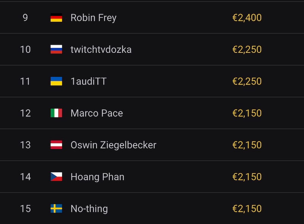Click the German flag beside Robin Frey
Image resolution: width=304 pixels, height=224 pixels.
(56, 18)
